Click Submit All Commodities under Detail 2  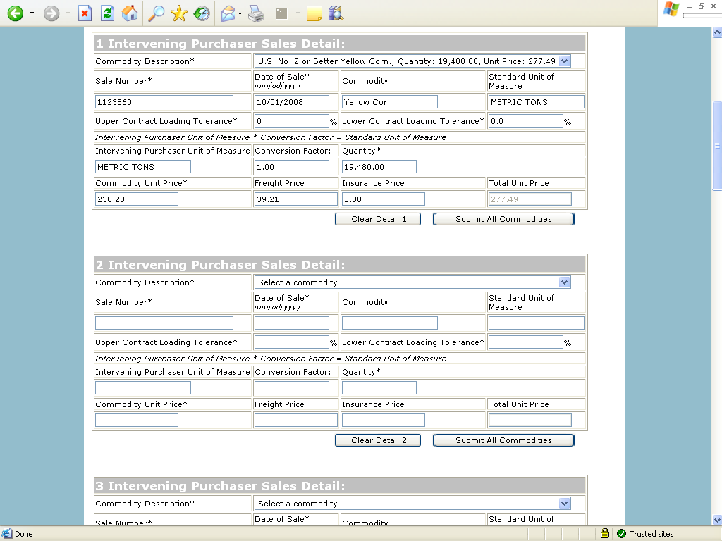point(503,440)
